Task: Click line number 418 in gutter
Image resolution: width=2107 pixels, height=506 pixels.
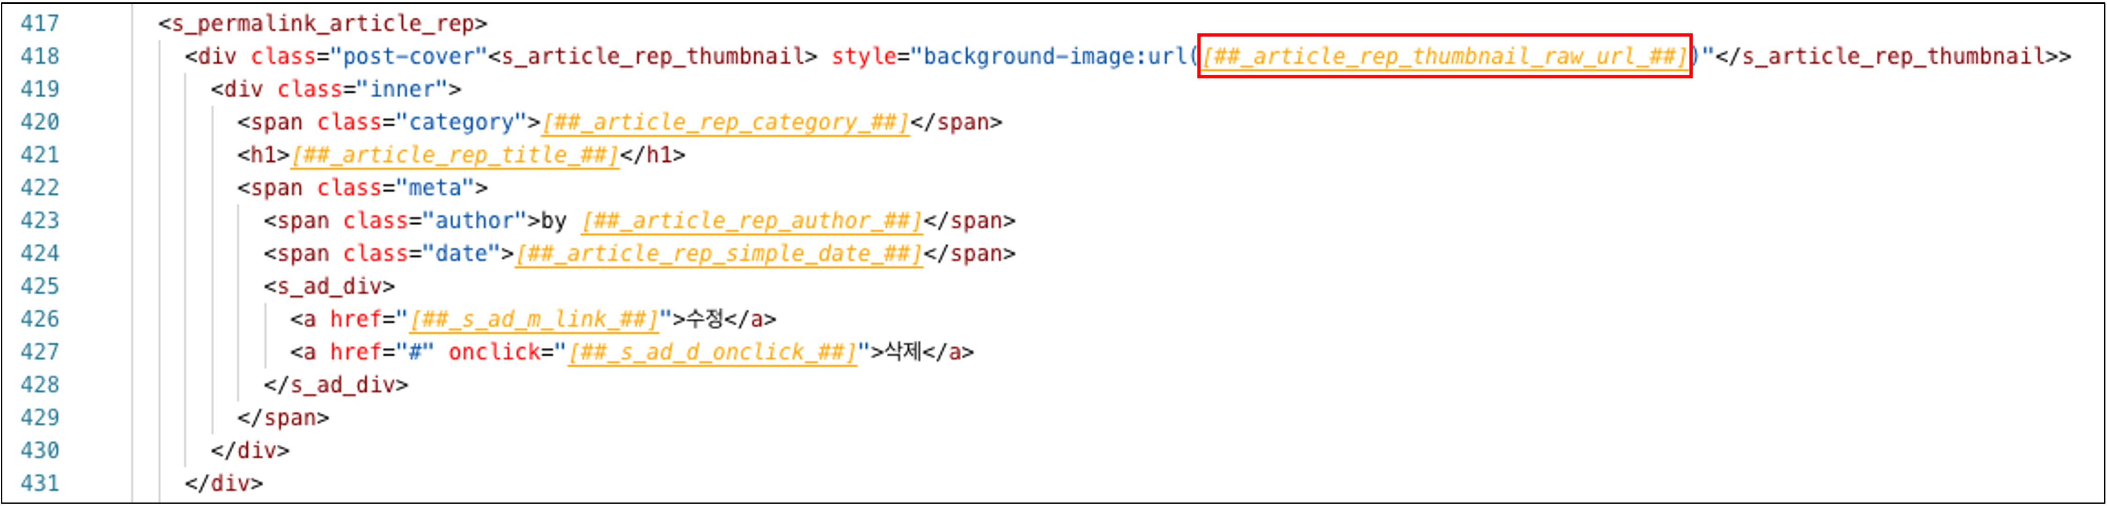Action: 39,56
